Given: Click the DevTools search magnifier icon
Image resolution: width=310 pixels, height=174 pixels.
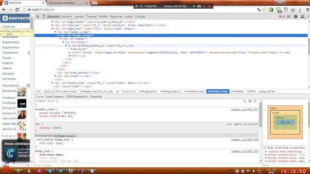Looking at the screenshot, I should pyautogui.click(x=38, y=16).
